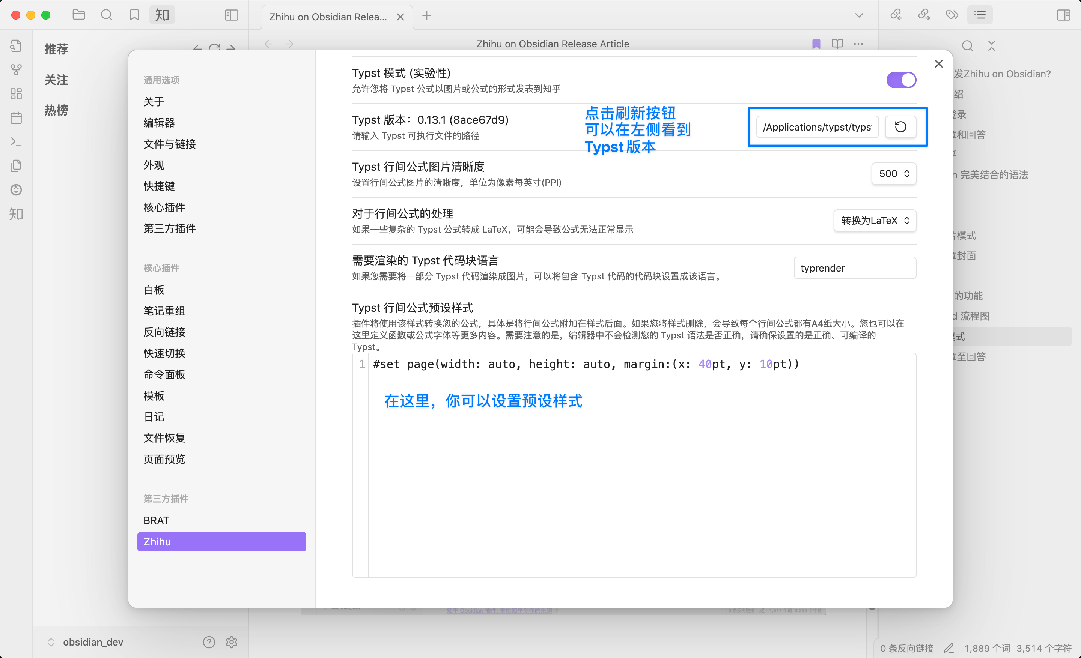The image size is (1081, 658).
Task: Open the tags pane
Action: (x=952, y=15)
